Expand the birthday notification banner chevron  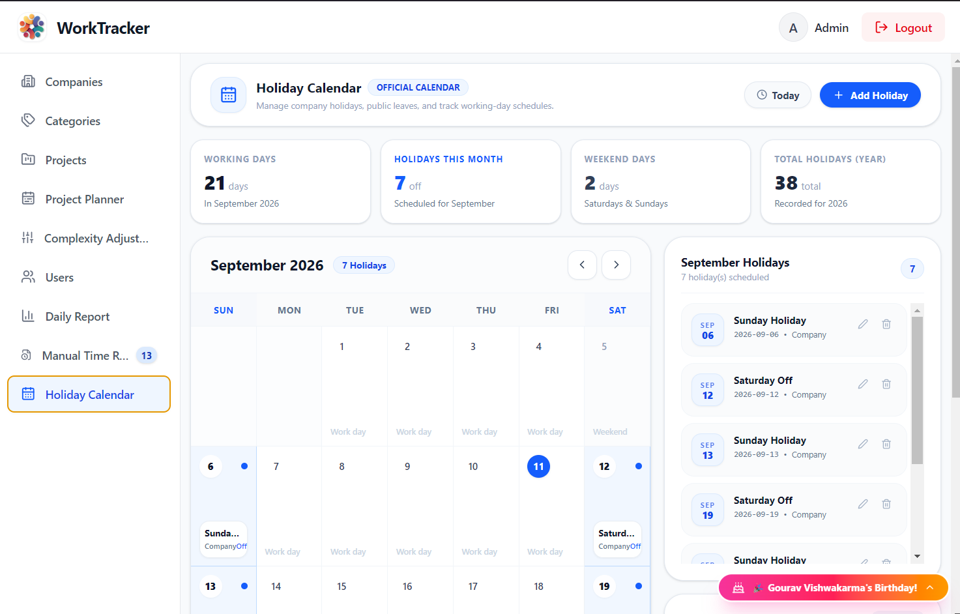tap(930, 587)
